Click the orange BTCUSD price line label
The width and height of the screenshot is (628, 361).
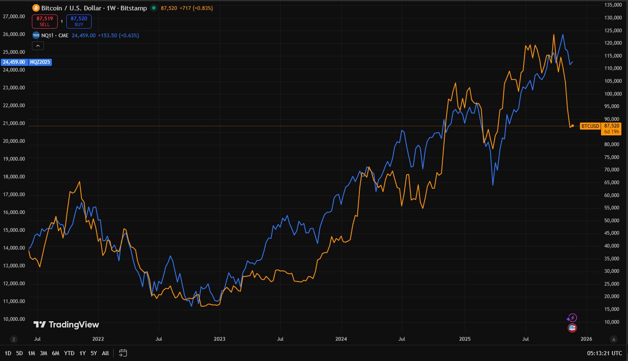tap(590, 126)
